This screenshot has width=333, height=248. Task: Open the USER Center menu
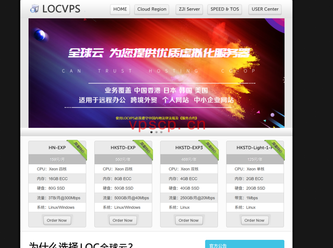coord(265,9)
